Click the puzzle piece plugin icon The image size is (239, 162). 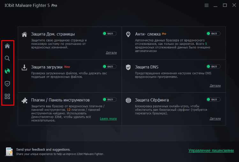tap(24, 100)
